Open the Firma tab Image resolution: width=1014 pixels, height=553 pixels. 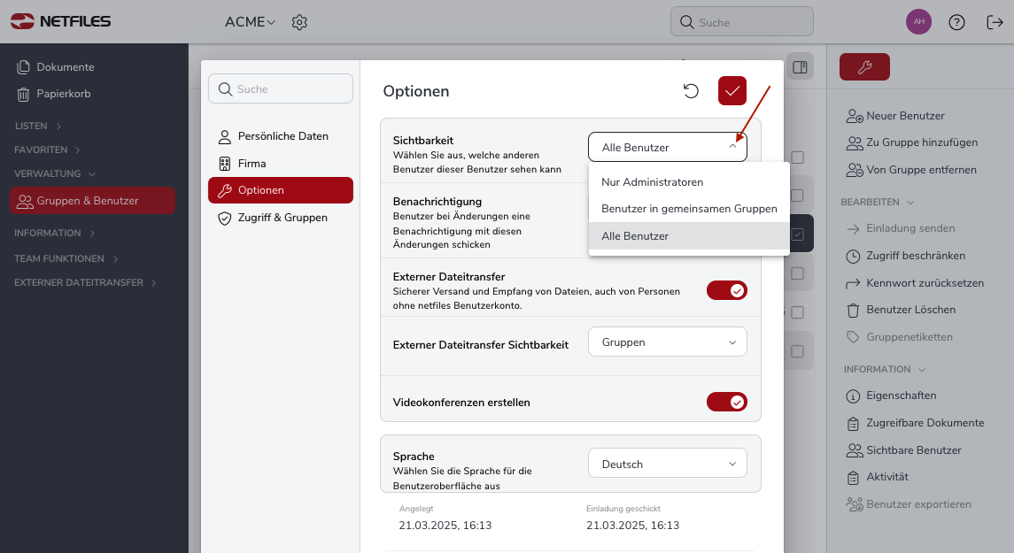pos(281,164)
